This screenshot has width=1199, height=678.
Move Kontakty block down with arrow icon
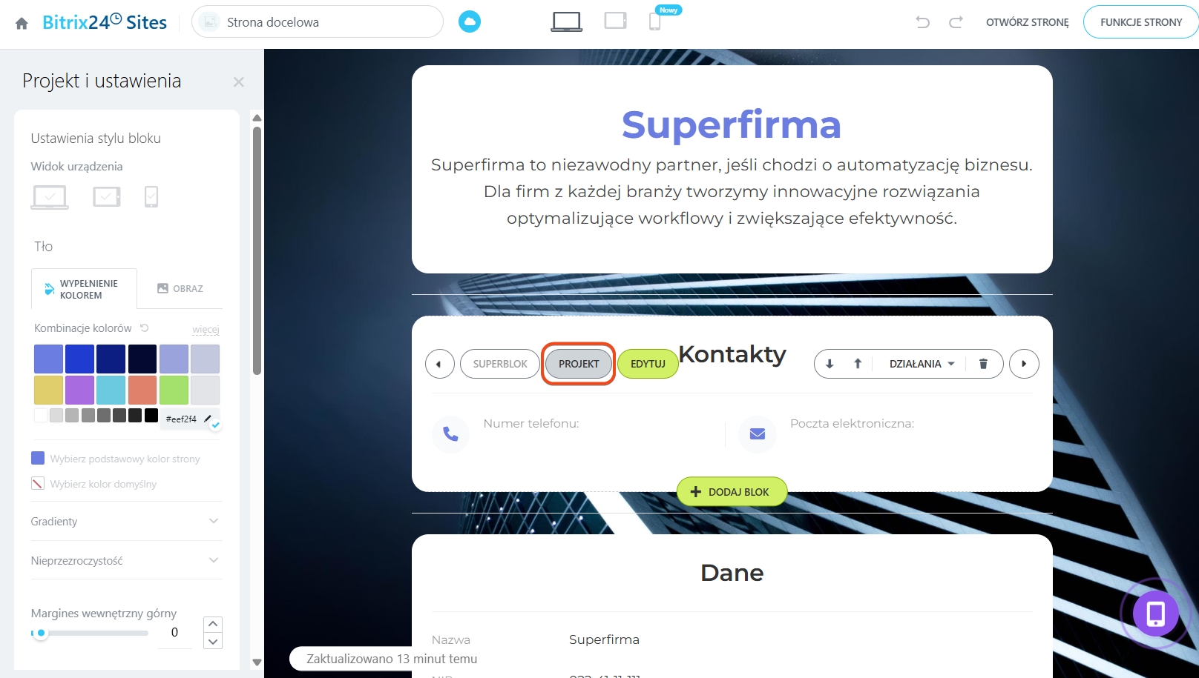[830, 364]
